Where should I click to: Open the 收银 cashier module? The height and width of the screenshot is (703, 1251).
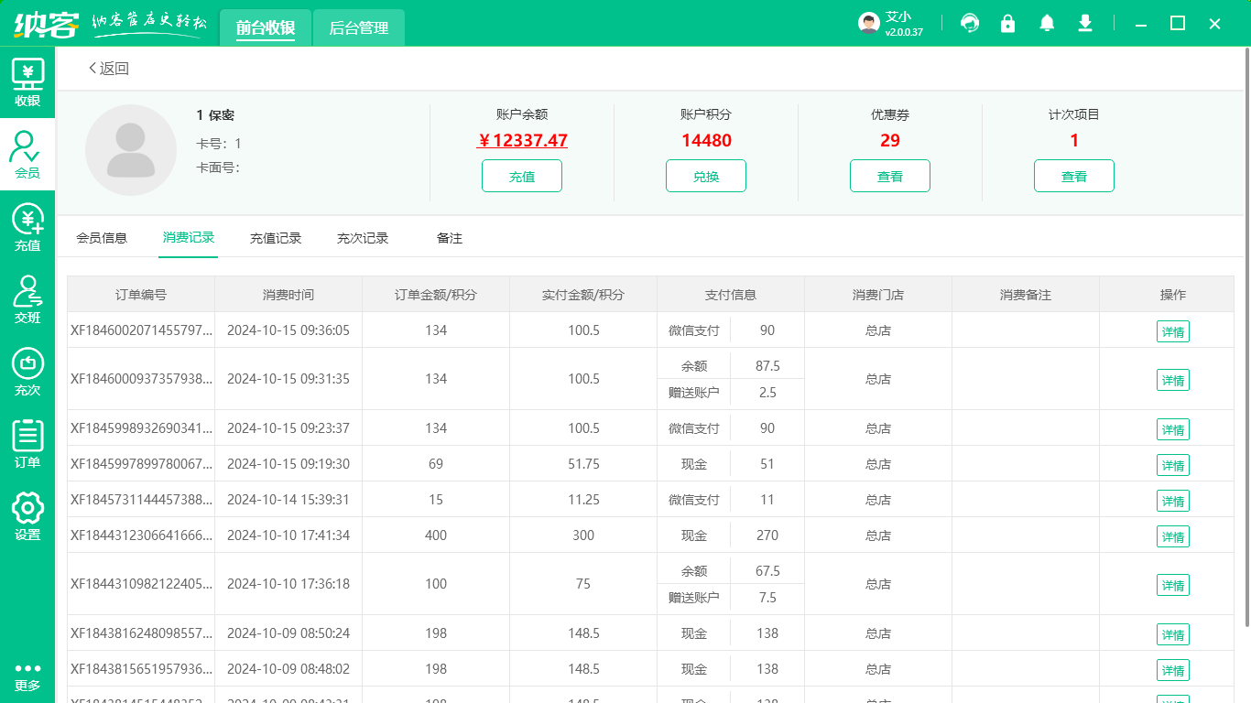[27, 81]
